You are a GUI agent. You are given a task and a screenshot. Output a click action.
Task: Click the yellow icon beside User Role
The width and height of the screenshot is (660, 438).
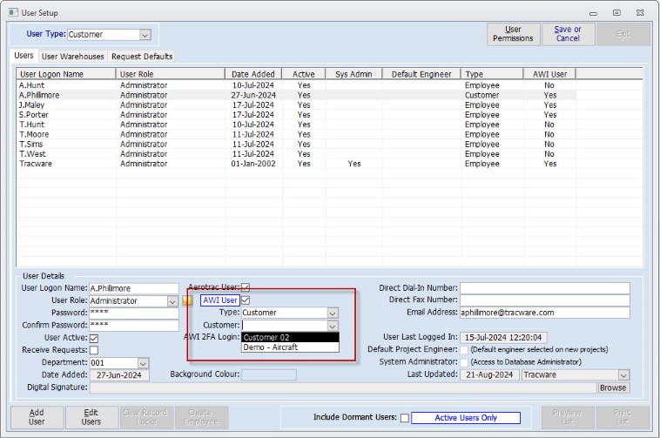tap(187, 300)
